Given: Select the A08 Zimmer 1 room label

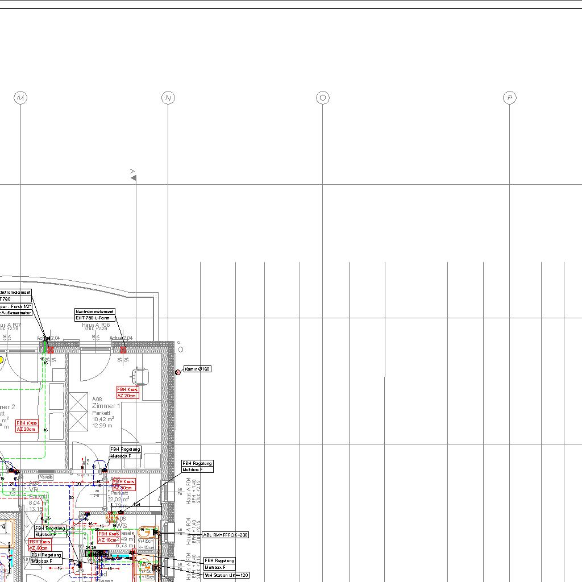Looking at the screenshot, I should click(x=106, y=406).
